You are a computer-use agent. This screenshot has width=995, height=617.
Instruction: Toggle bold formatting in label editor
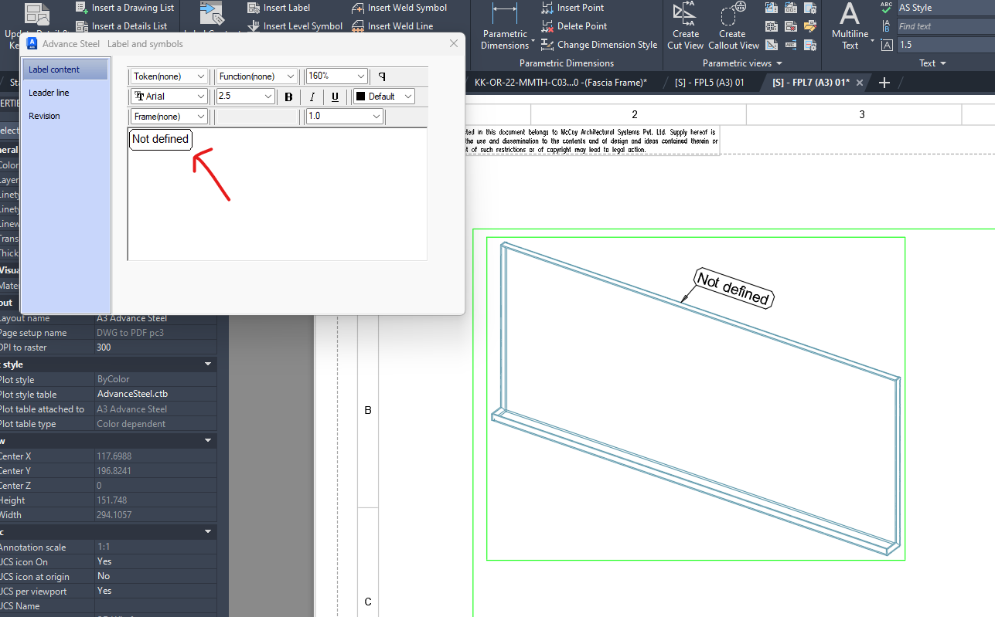pyautogui.click(x=288, y=97)
